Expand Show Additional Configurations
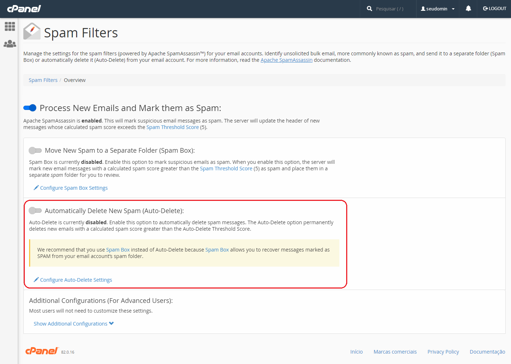The height and width of the screenshot is (364, 511). tap(74, 324)
